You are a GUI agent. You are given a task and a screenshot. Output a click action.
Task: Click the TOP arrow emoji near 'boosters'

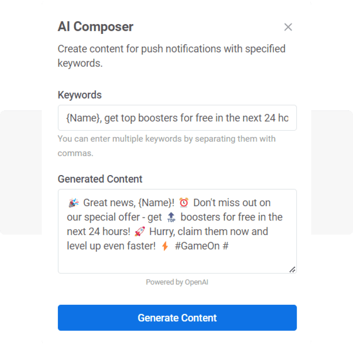[x=171, y=217]
